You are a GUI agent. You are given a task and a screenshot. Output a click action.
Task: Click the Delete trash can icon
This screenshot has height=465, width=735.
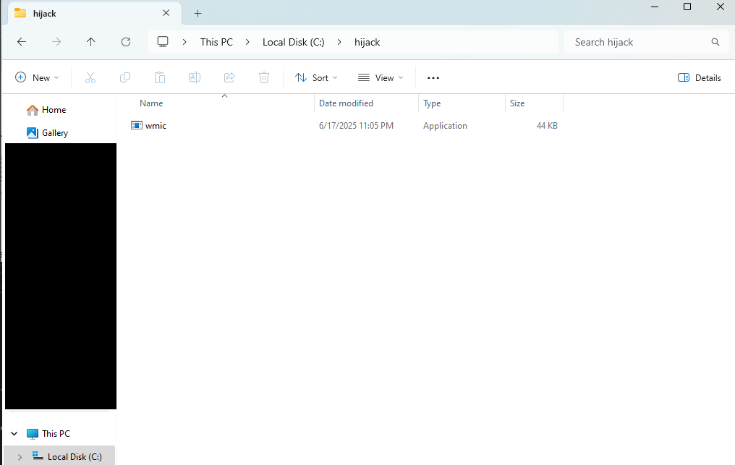(265, 77)
